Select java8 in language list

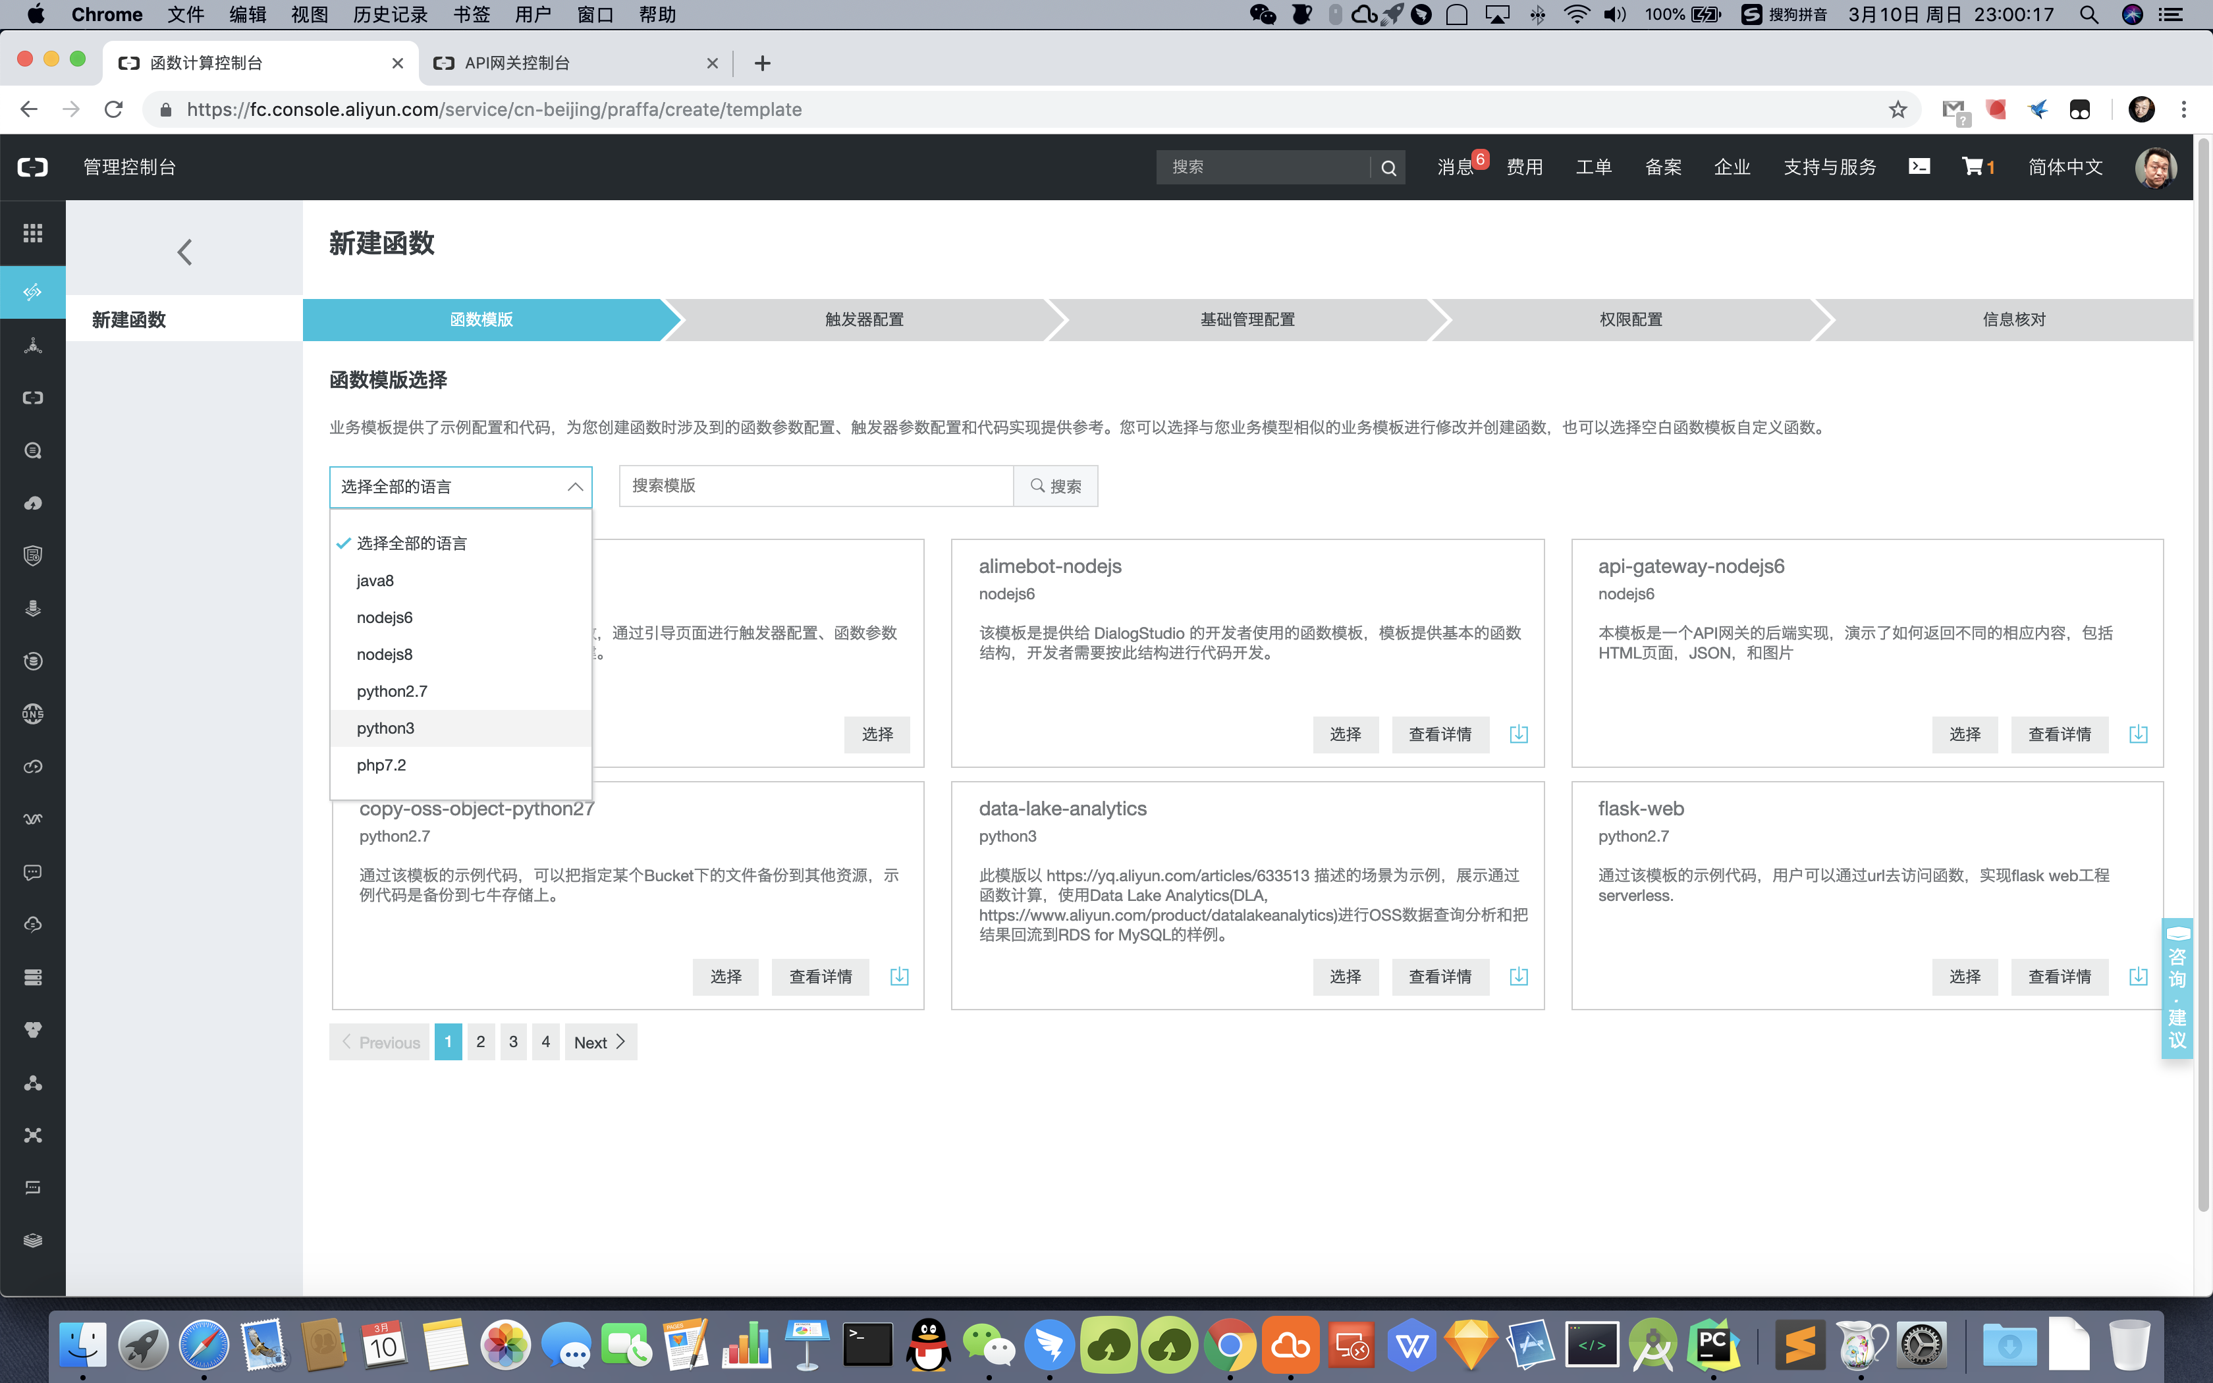(x=460, y=581)
